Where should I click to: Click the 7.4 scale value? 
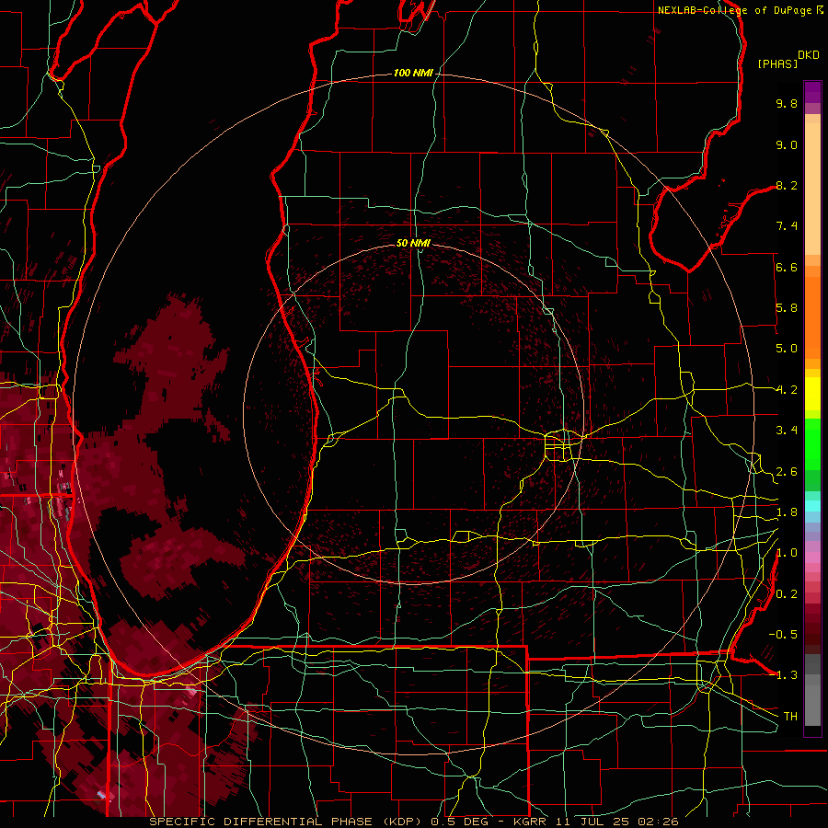click(x=787, y=226)
